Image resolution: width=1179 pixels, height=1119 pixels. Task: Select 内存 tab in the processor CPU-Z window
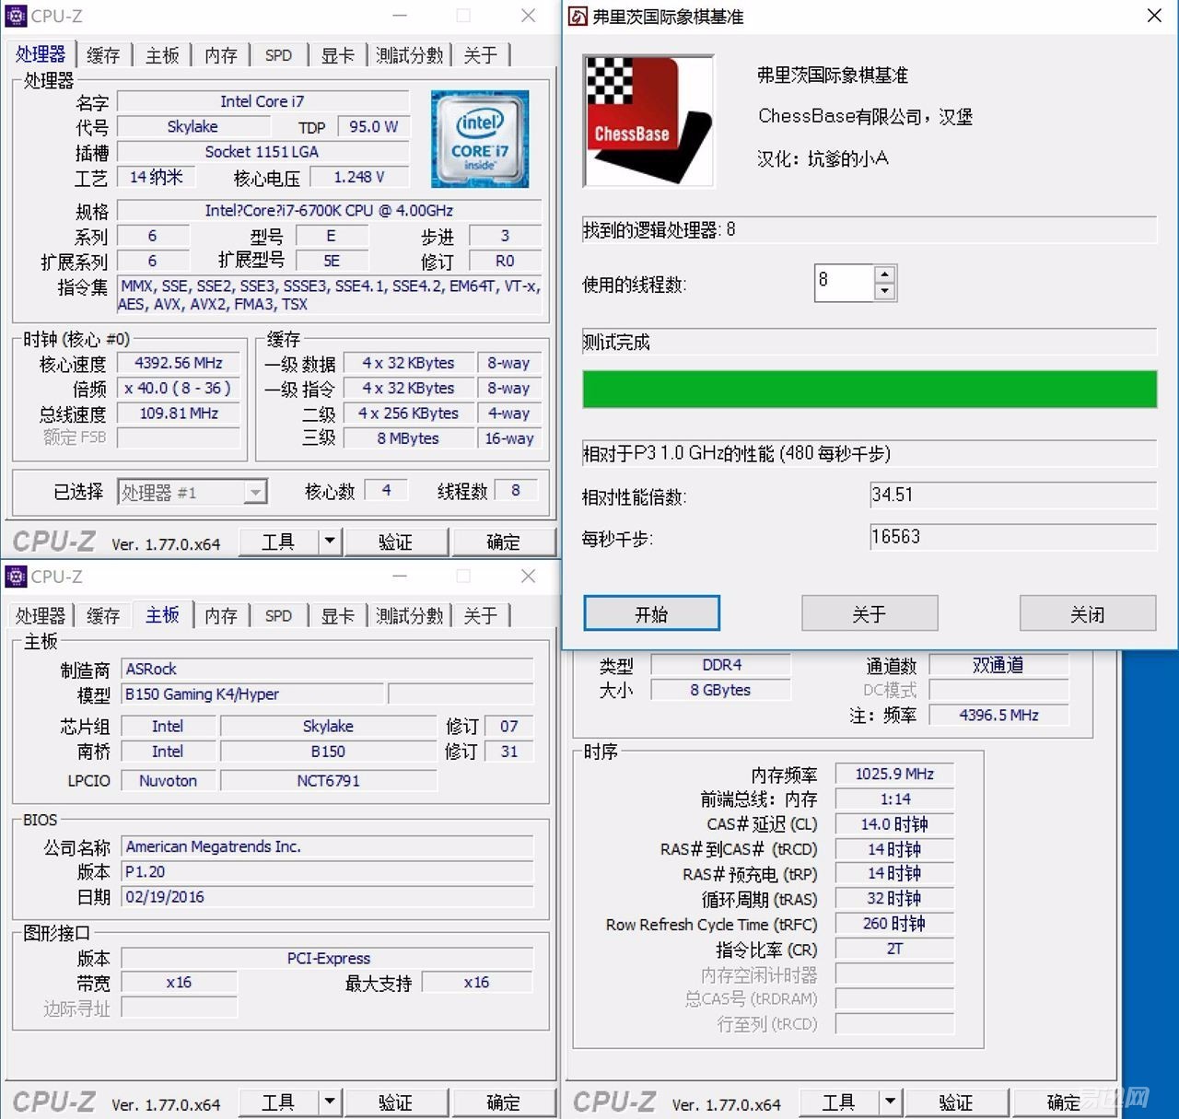coord(221,55)
